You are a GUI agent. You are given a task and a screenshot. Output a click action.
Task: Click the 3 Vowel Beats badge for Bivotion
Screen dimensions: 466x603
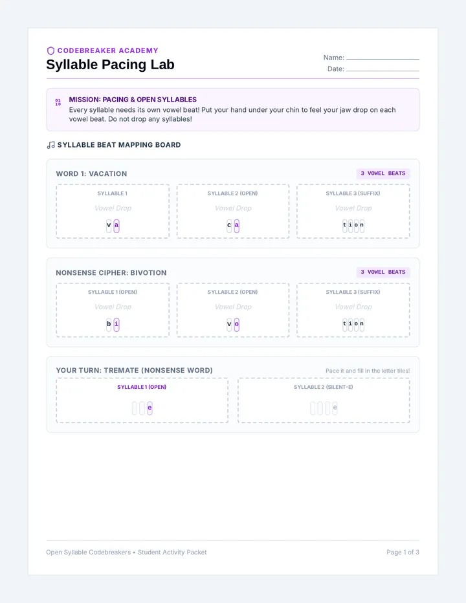tap(383, 272)
